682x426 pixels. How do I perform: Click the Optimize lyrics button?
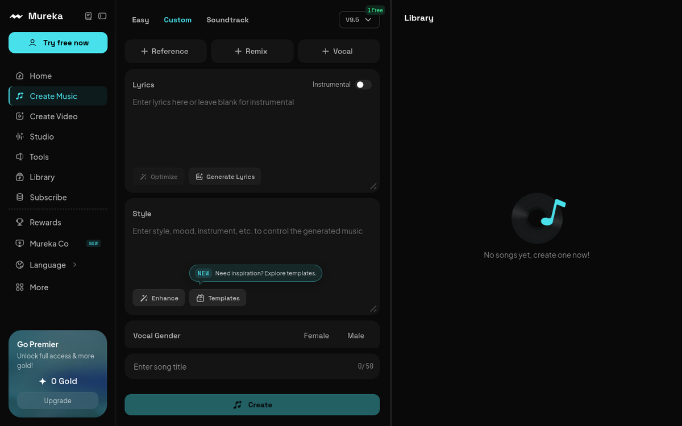click(159, 177)
